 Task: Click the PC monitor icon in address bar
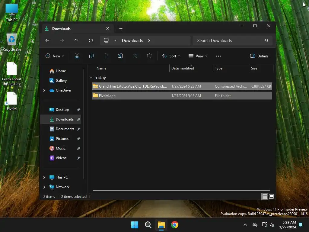pyautogui.click(x=106, y=40)
